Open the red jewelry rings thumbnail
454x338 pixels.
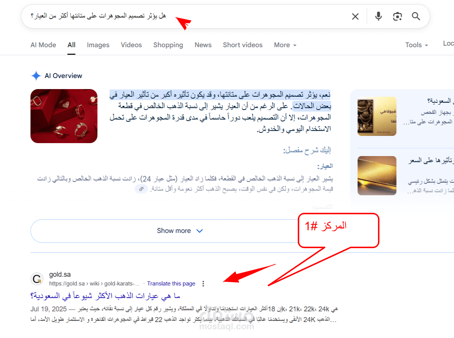tap(64, 116)
